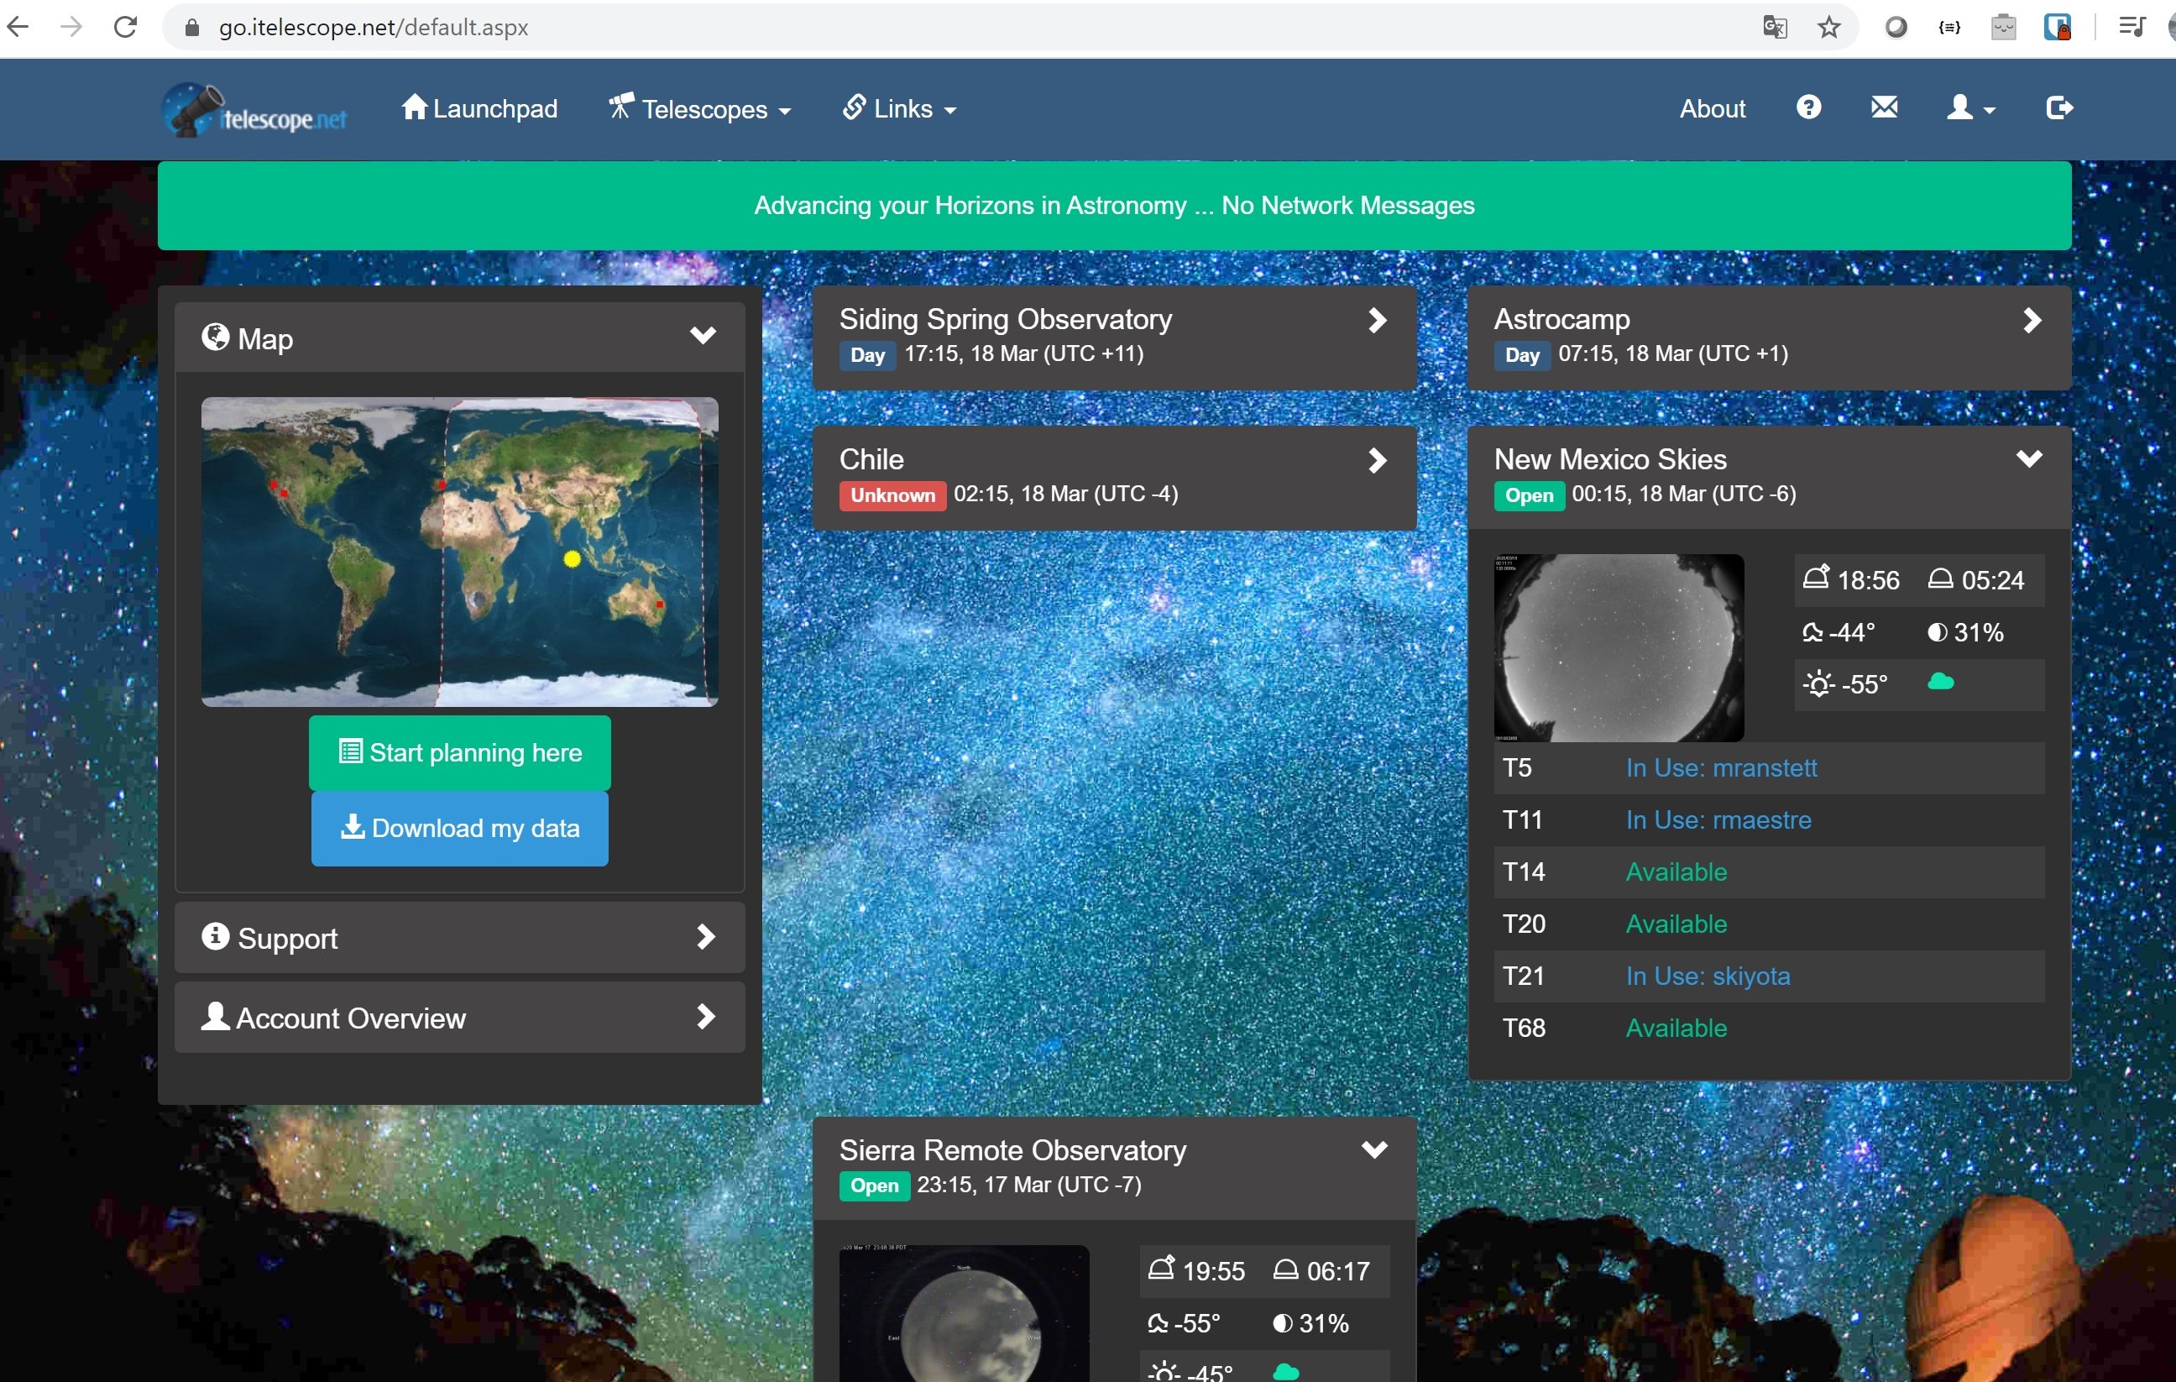Click the New Mexico moon altitude -44° icon

1812,633
